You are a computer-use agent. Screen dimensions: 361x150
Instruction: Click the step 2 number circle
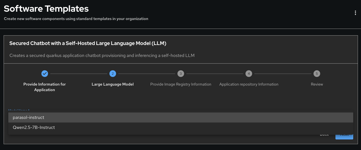click(x=113, y=74)
